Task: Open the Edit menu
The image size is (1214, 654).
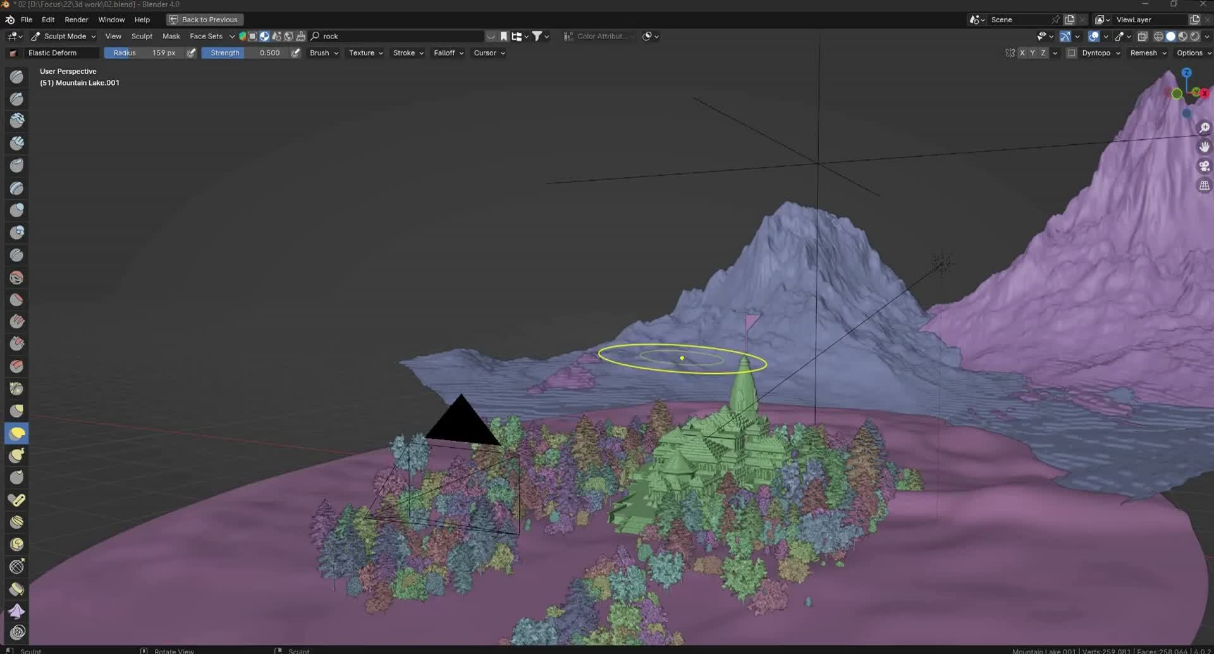Action: click(x=48, y=20)
